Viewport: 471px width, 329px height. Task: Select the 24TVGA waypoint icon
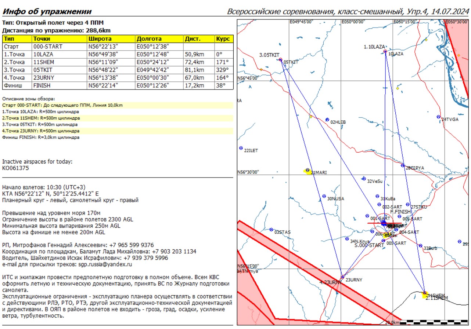pos(438,117)
